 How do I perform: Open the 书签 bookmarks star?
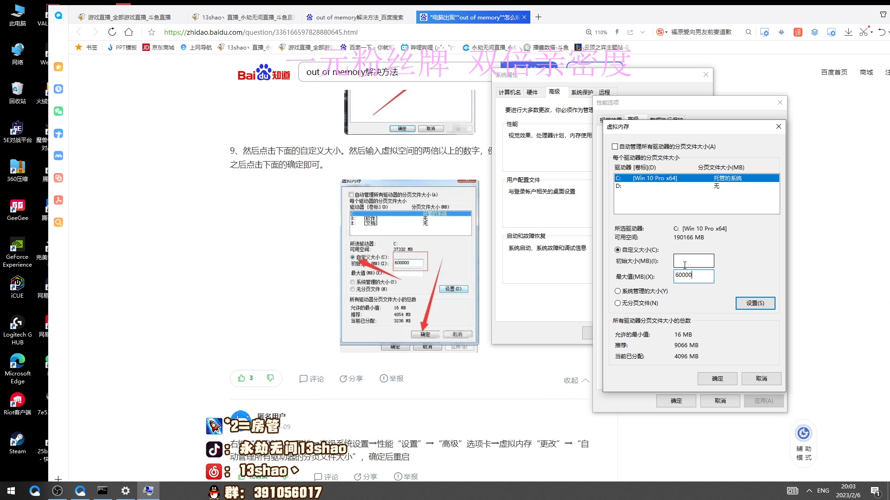click(86, 47)
